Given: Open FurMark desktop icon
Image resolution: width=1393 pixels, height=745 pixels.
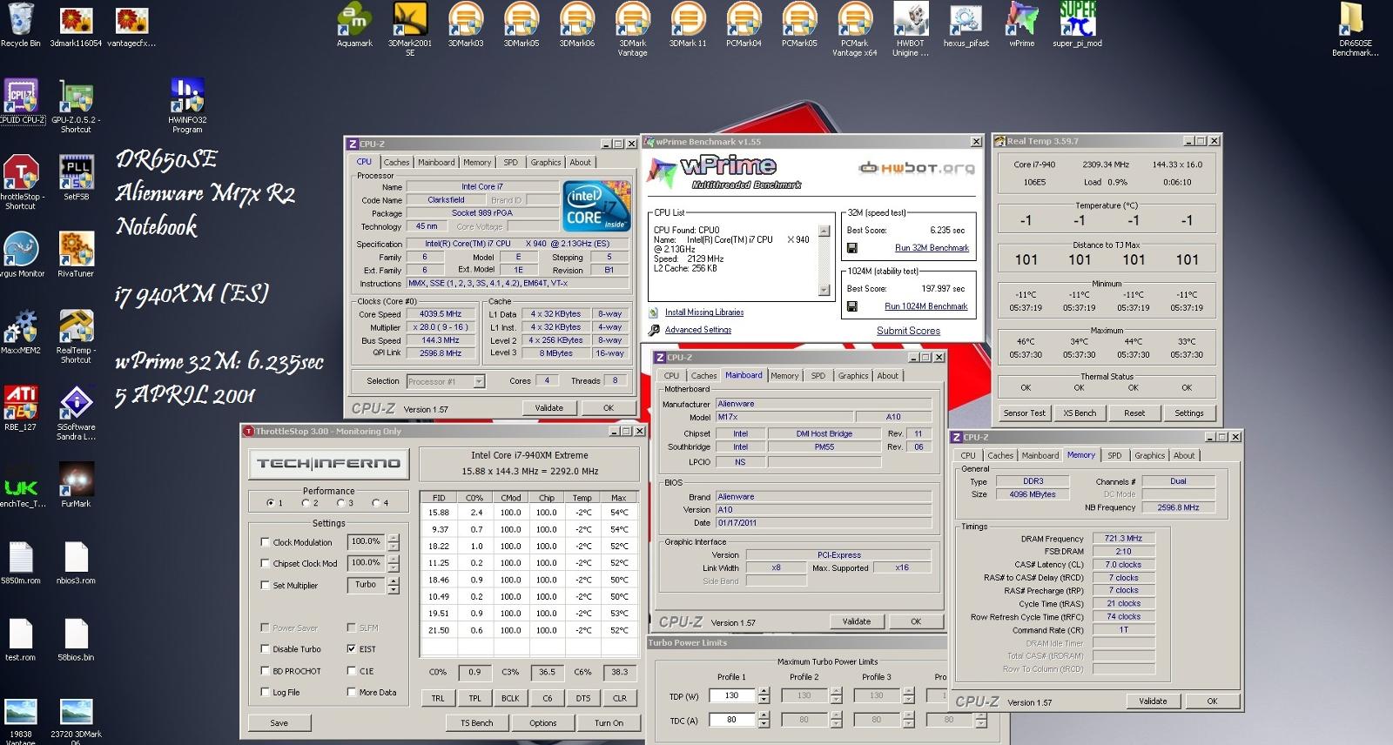Looking at the screenshot, I should [76, 485].
